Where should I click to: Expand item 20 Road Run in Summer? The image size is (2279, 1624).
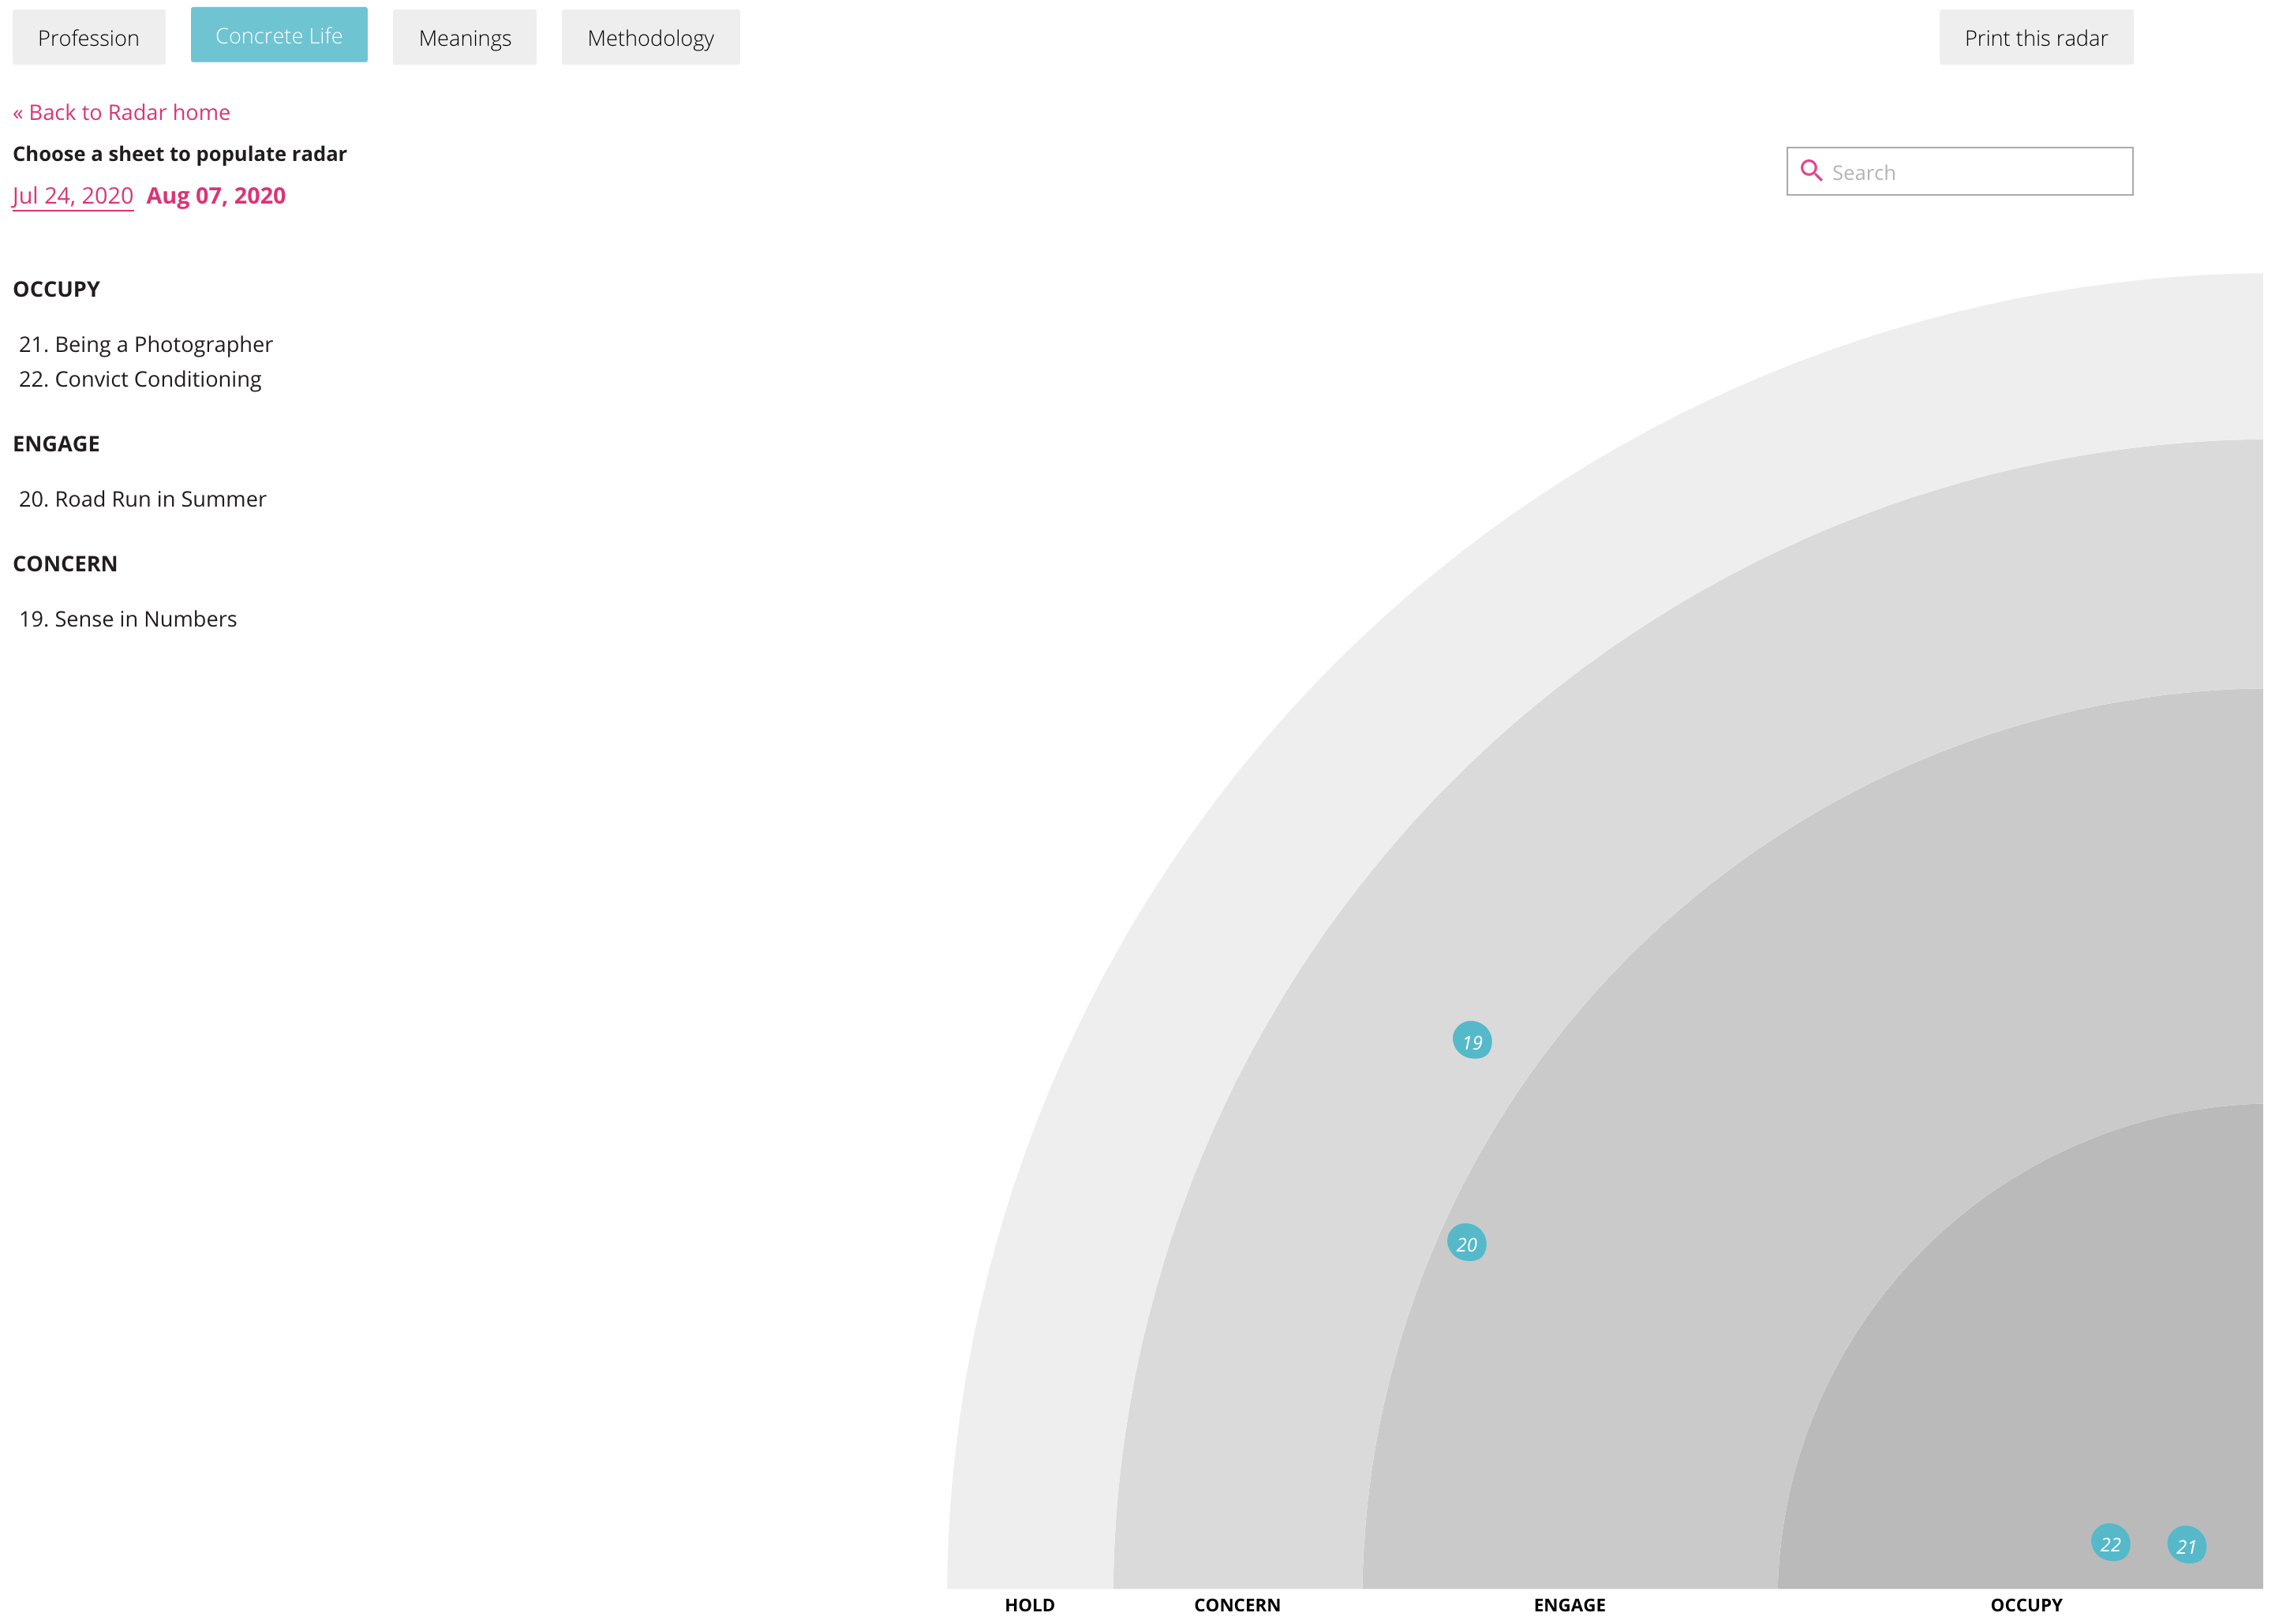tap(142, 499)
